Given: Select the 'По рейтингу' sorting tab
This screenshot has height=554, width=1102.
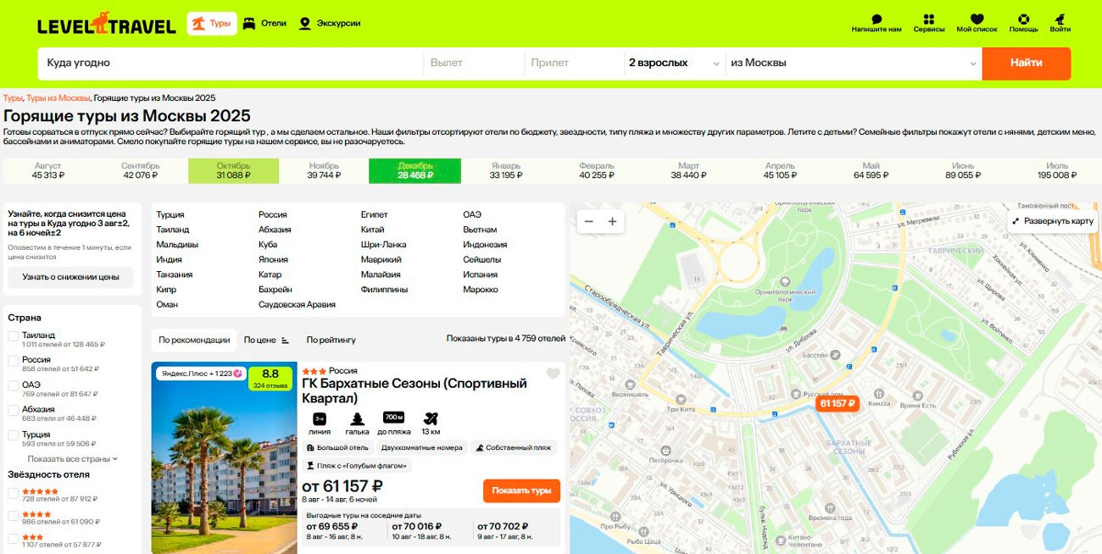Looking at the screenshot, I should [x=331, y=340].
